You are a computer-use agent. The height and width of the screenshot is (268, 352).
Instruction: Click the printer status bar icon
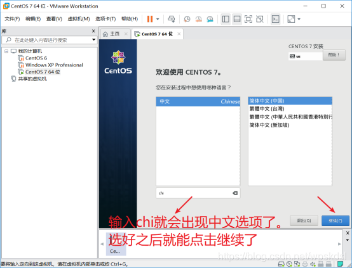pyautogui.click(x=305, y=264)
